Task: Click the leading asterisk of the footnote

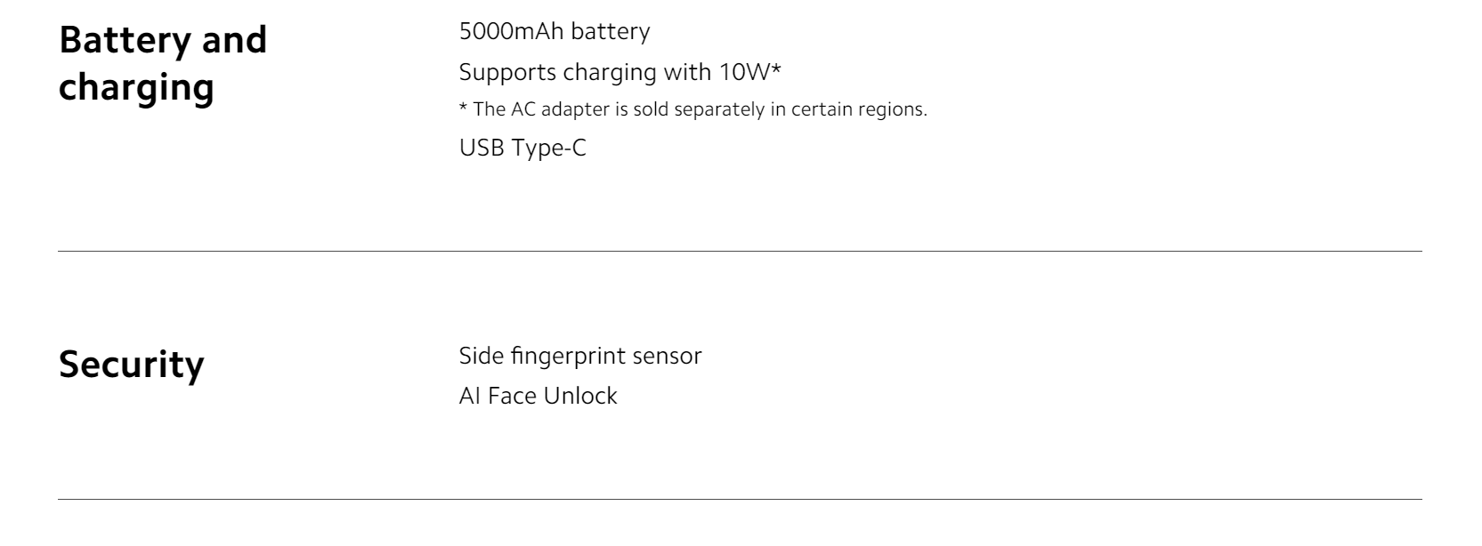Action: point(463,109)
